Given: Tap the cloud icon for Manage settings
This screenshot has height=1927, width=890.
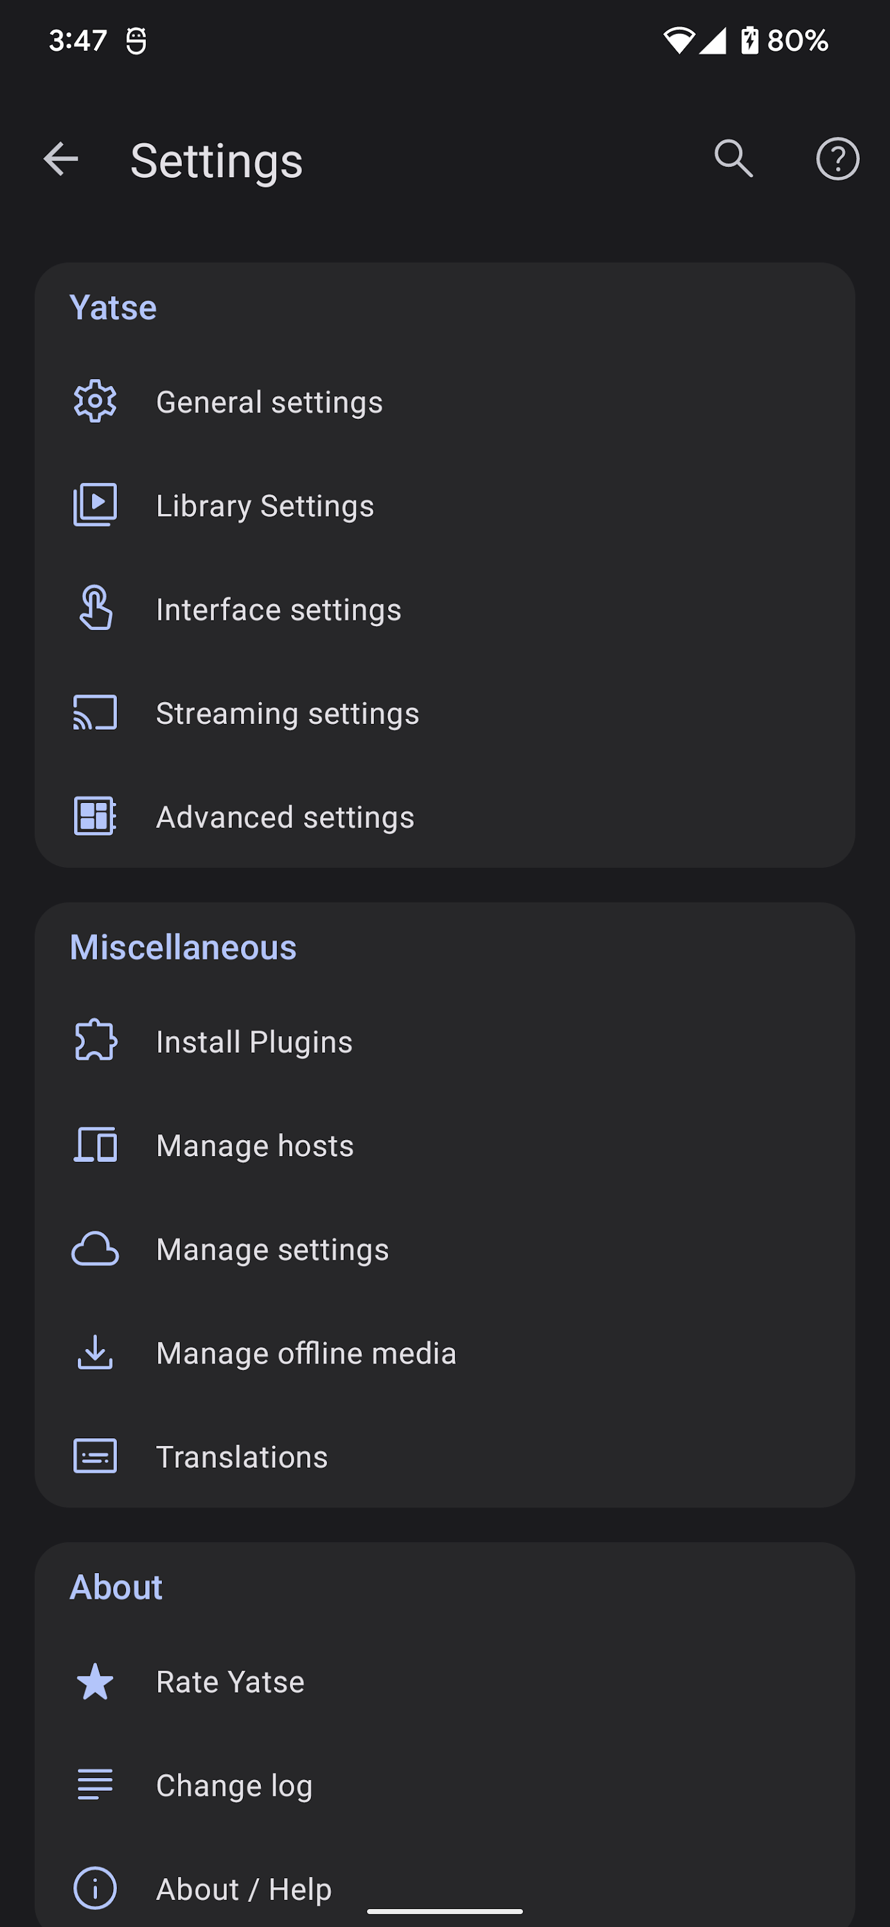Looking at the screenshot, I should point(95,1249).
